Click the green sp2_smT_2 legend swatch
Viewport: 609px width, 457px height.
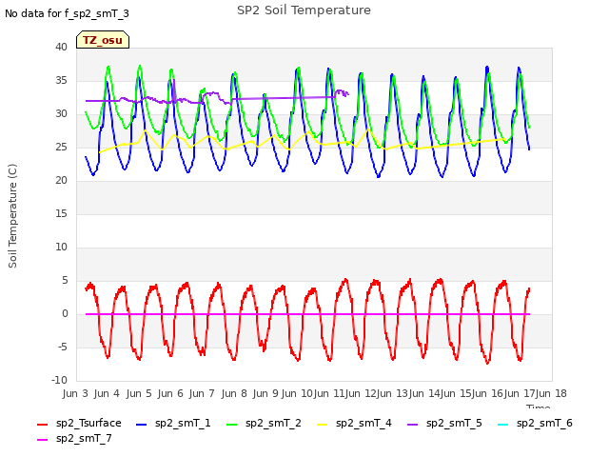click(231, 425)
